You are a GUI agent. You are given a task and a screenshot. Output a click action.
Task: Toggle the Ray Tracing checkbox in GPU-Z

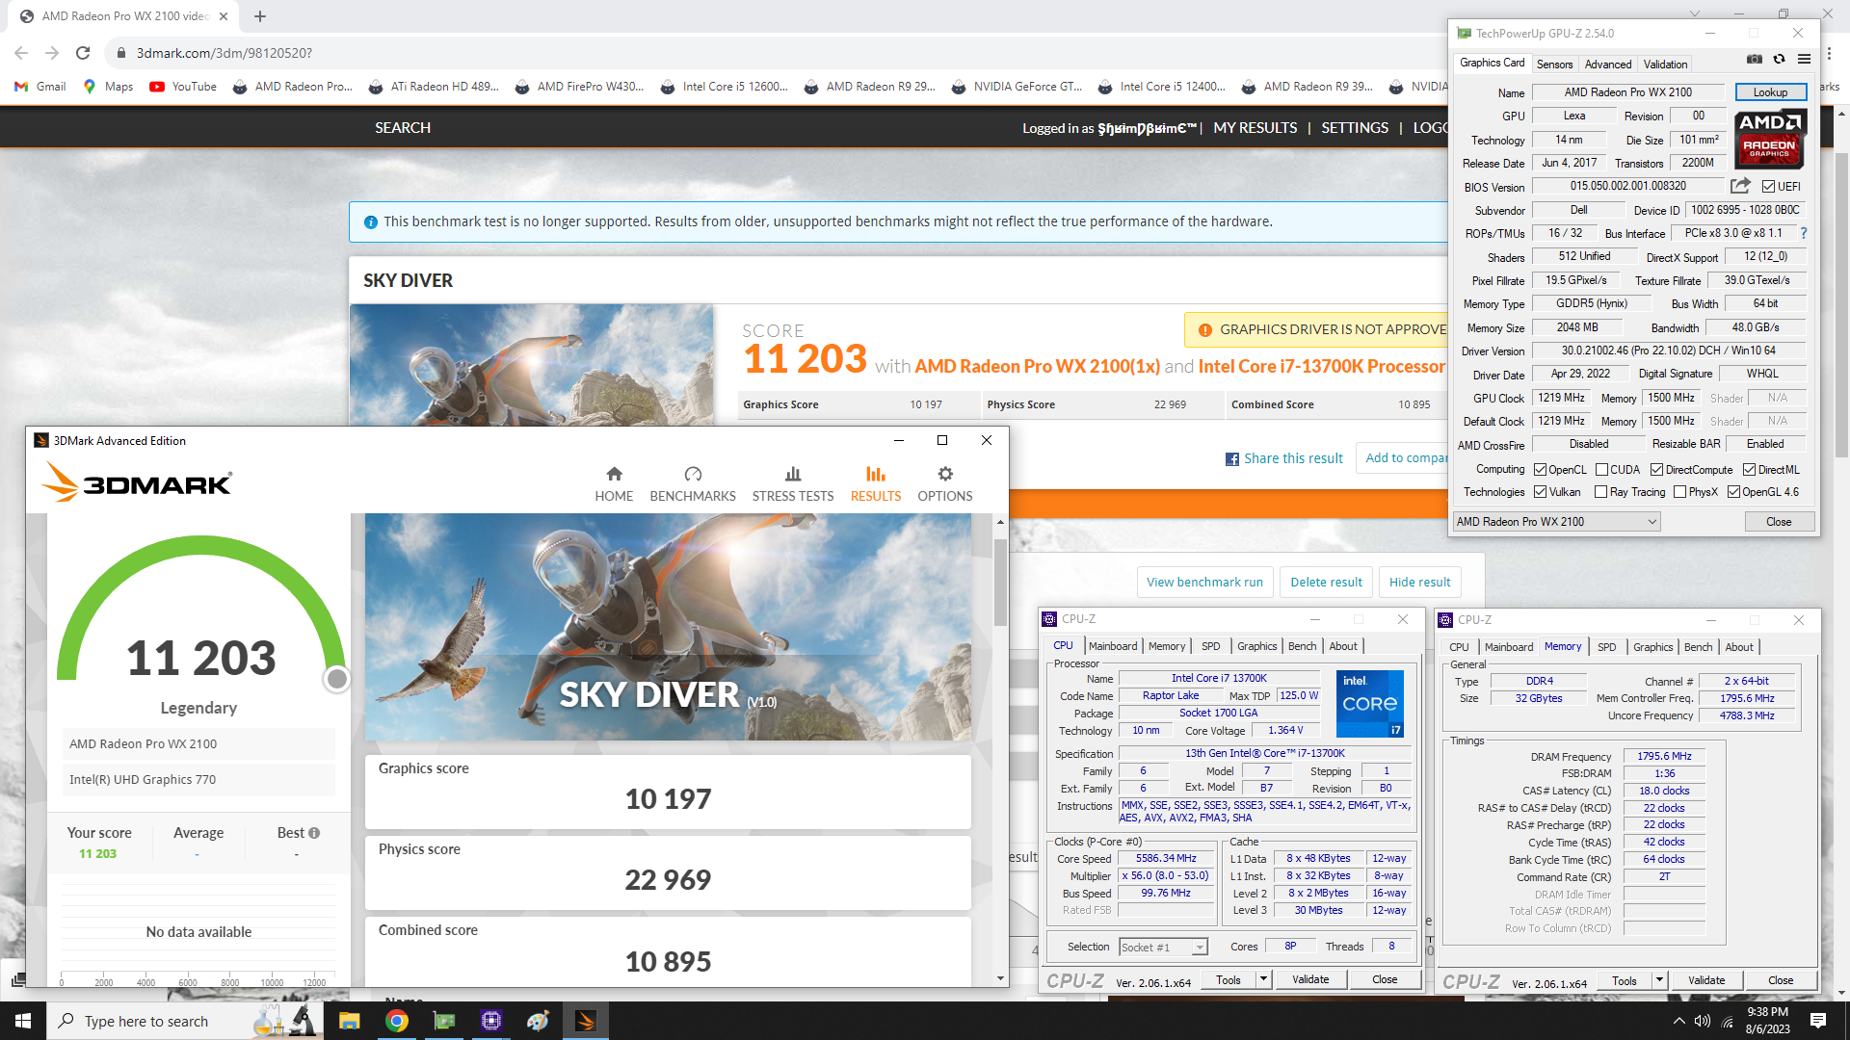tap(1600, 492)
